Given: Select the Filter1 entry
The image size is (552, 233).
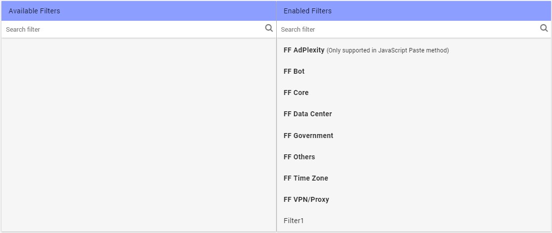Looking at the screenshot, I should pyautogui.click(x=294, y=221).
